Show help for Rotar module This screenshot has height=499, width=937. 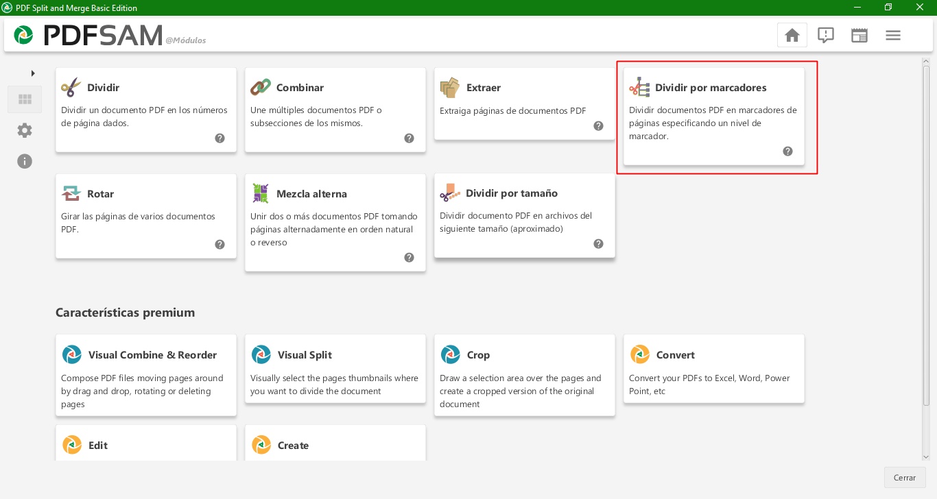(x=220, y=244)
